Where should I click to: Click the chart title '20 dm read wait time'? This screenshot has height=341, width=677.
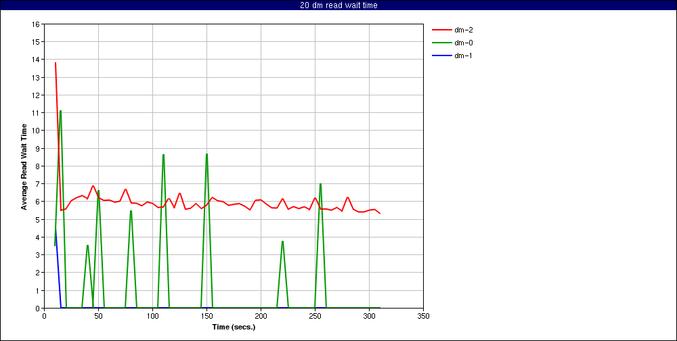(x=338, y=5)
